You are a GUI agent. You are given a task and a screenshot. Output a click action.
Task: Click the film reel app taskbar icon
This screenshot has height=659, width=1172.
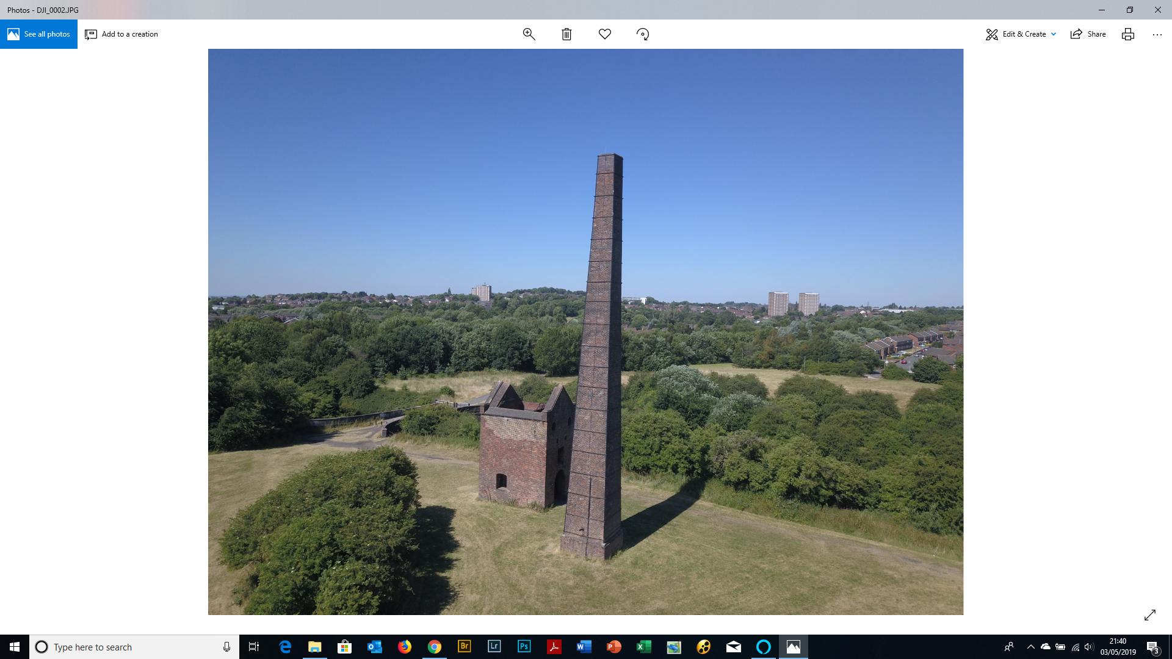(x=704, y=647)
